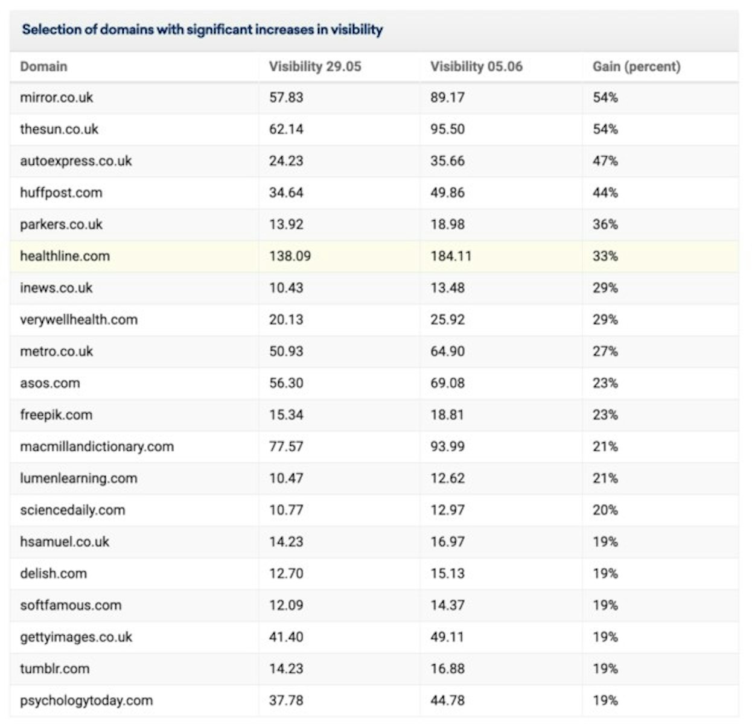The height and width of the screenshot is (724, 752).
Task: Select the autoexpress.co.uk row domain
Action: coord(76,161)
